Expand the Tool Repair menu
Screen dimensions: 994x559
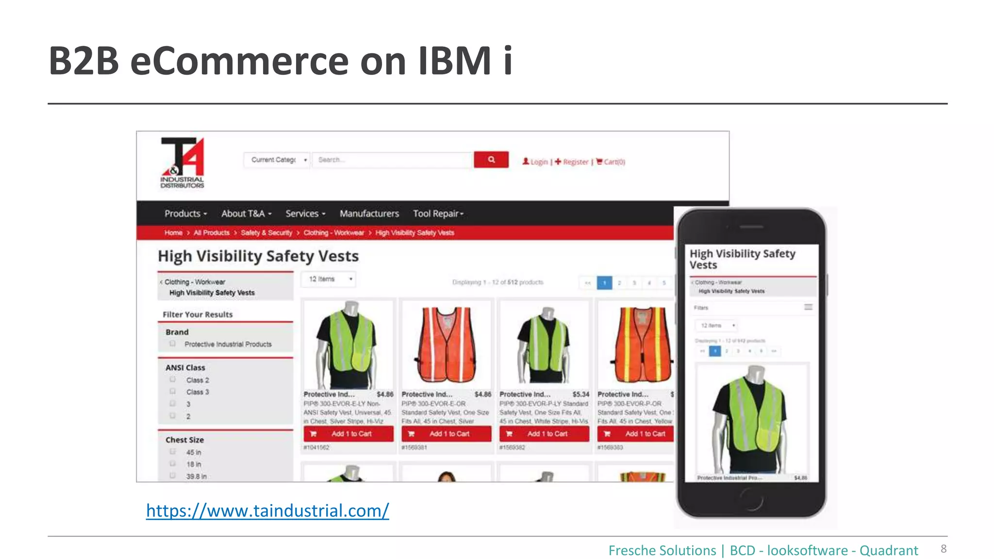click(x=438, y=214)
